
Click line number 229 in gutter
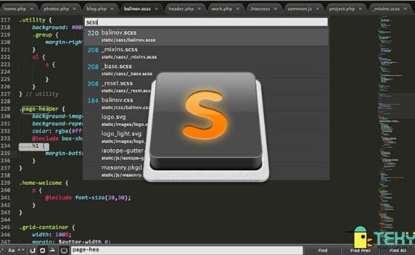pos(5,109)
